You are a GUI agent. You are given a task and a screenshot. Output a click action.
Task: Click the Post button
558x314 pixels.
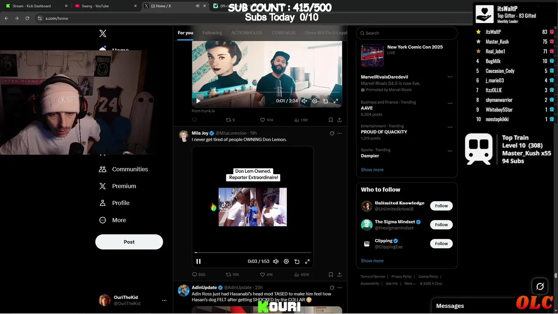tap(129, 242)
